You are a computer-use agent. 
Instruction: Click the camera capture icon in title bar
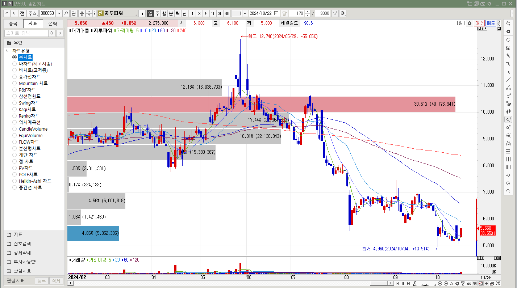coord(483,3)
